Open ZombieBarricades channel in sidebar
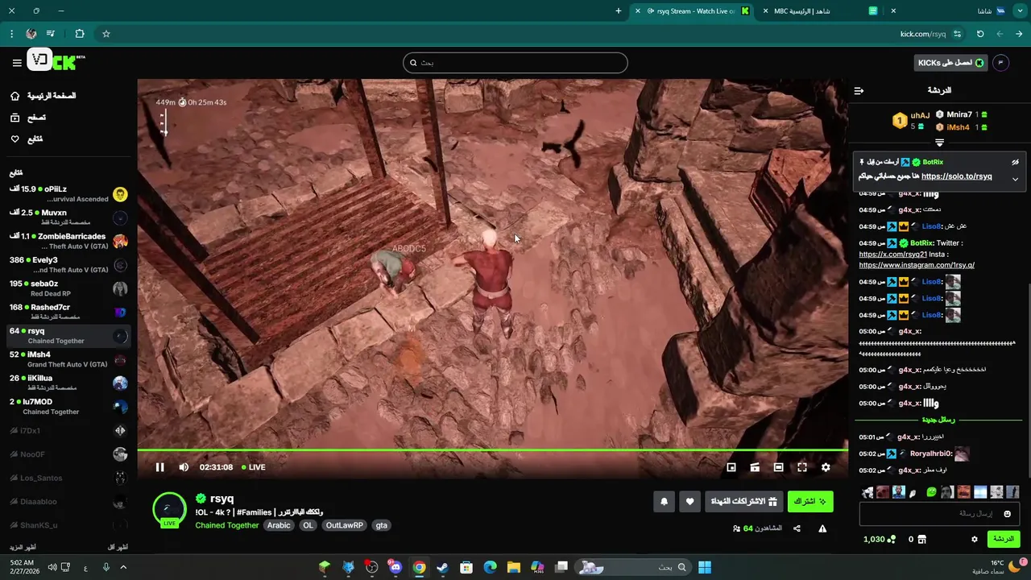 (68, 241)
